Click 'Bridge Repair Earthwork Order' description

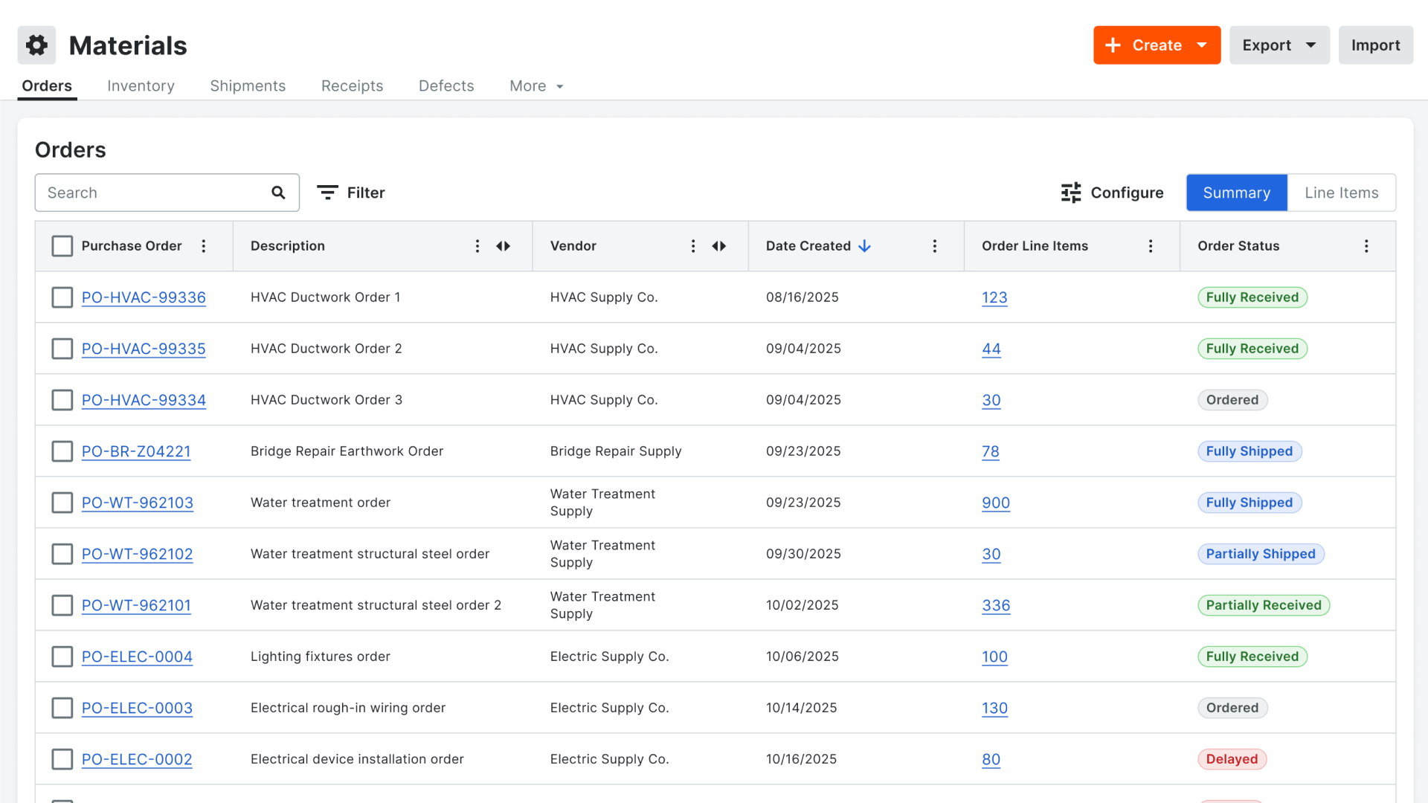click(347, 451)
